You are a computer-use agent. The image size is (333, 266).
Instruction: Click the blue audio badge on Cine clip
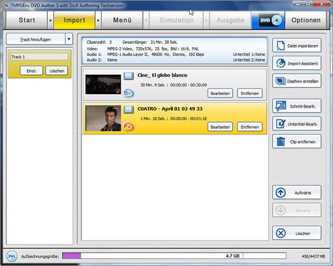tap(128, 93)
